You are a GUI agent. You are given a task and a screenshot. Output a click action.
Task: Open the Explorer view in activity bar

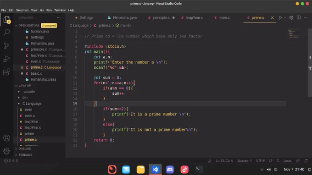coord(6,20)
